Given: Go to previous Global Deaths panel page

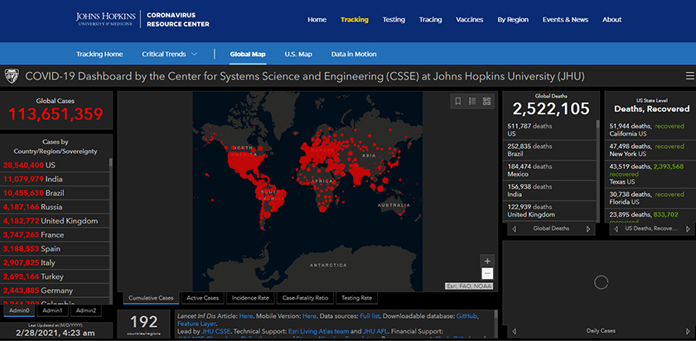Looking at the screenshot, I should click(x=512, y=228).
